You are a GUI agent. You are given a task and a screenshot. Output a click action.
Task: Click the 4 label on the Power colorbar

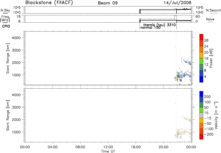(205, 76)
